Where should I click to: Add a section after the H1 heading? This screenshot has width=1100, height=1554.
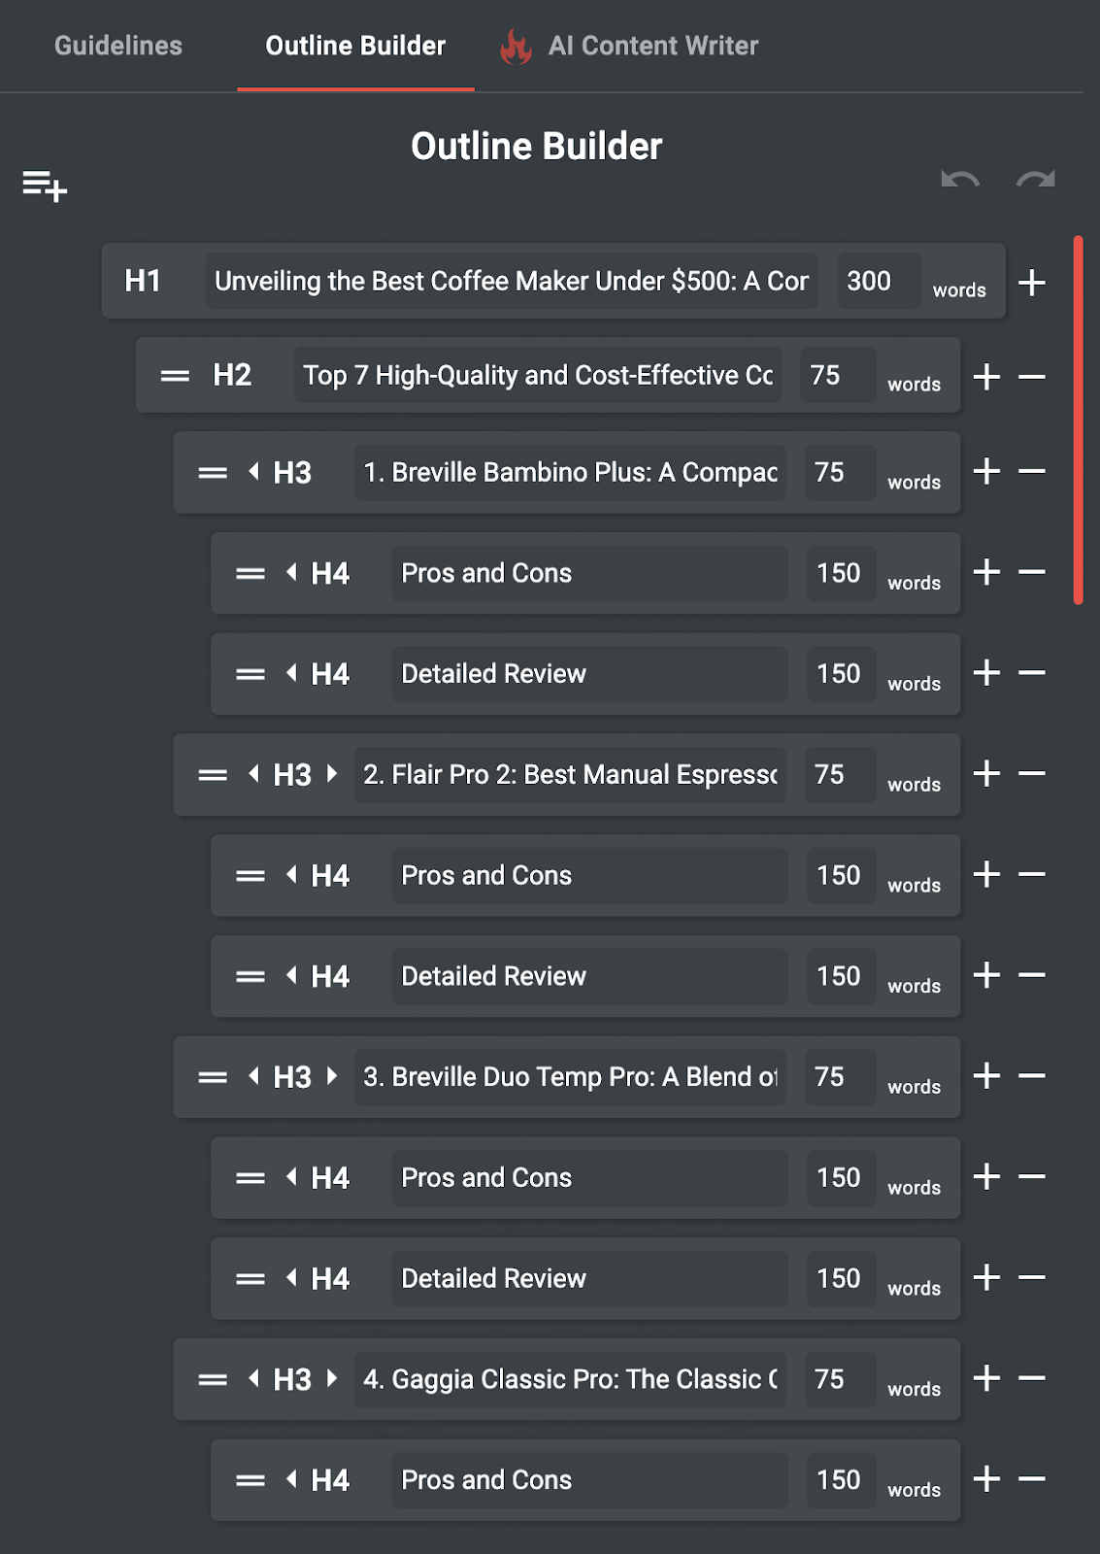1031,283
